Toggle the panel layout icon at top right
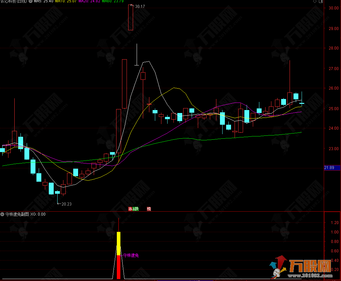The width and height of the screenshot is (341, 281). tap(321, 2)
